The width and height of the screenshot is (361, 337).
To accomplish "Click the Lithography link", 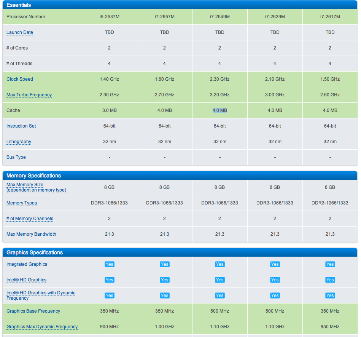I will (19, 142).
